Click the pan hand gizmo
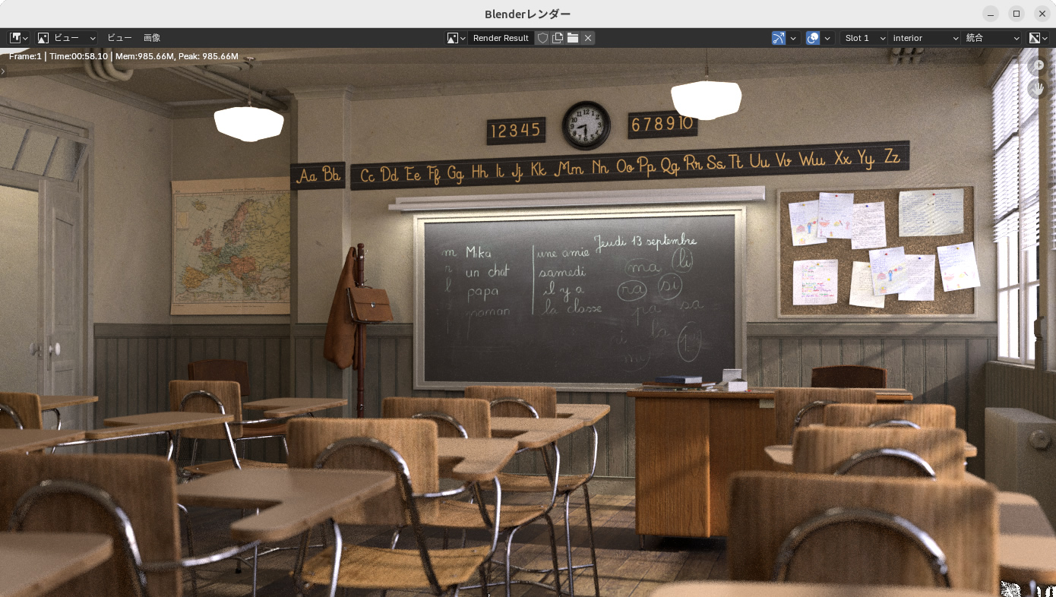1056x597 pixels. 1038,89
